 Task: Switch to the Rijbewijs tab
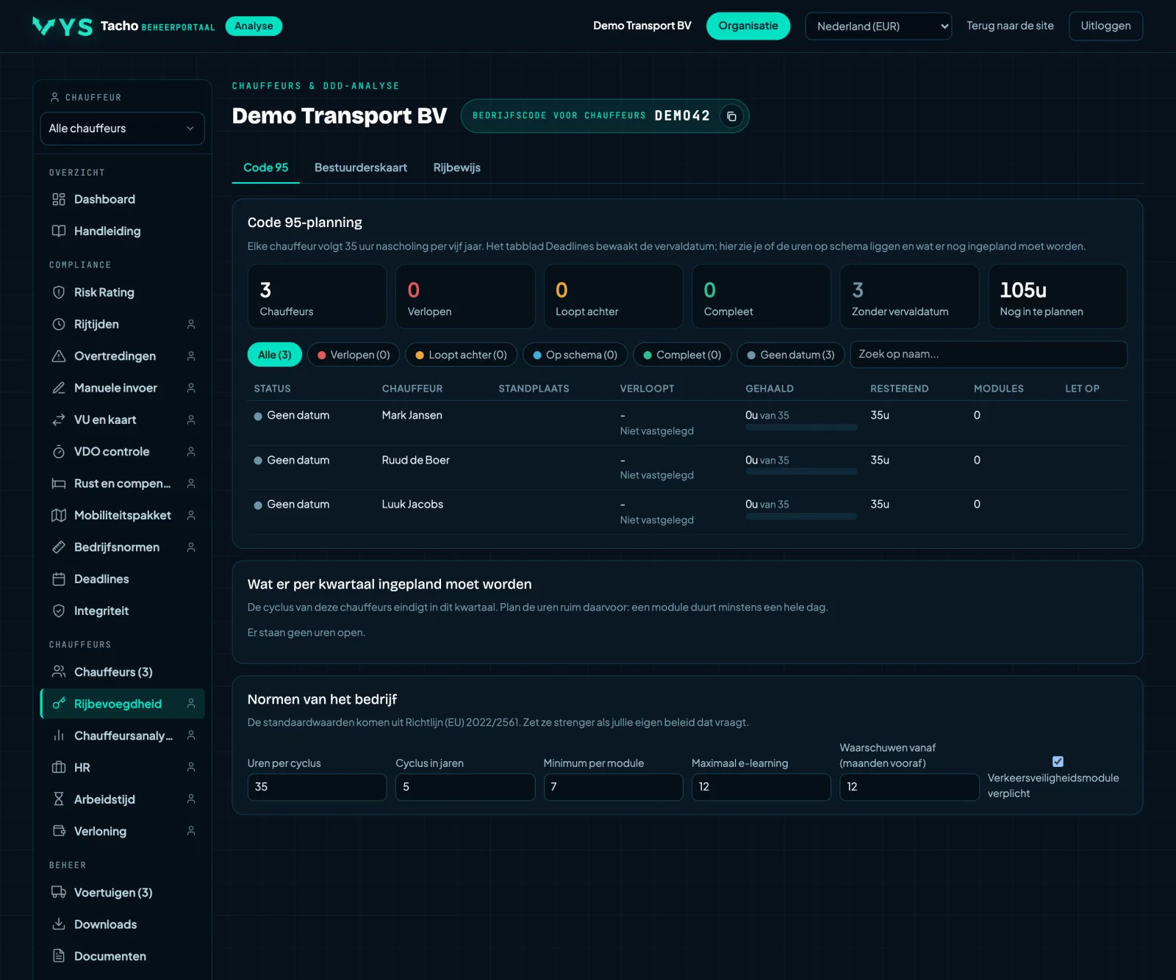(457, 167)
